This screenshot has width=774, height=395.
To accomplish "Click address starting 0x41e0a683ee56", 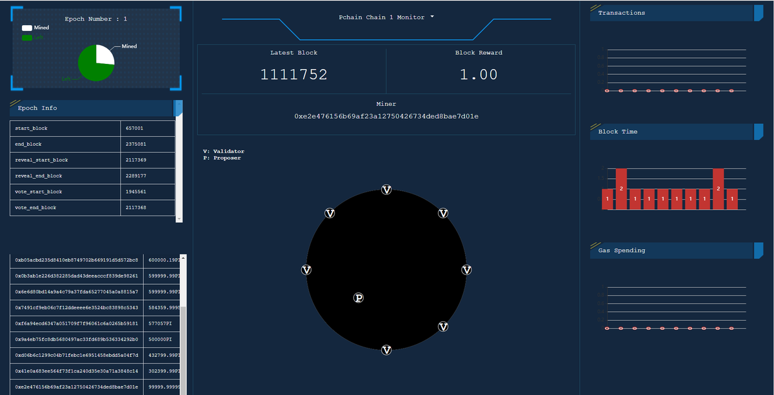I will pos(77,371).
